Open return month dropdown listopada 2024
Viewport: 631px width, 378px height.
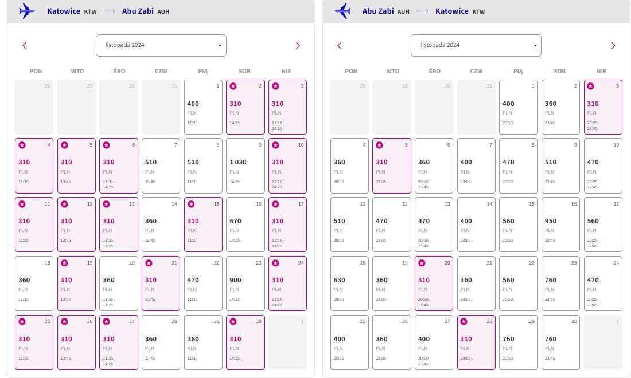pos(476,45)
